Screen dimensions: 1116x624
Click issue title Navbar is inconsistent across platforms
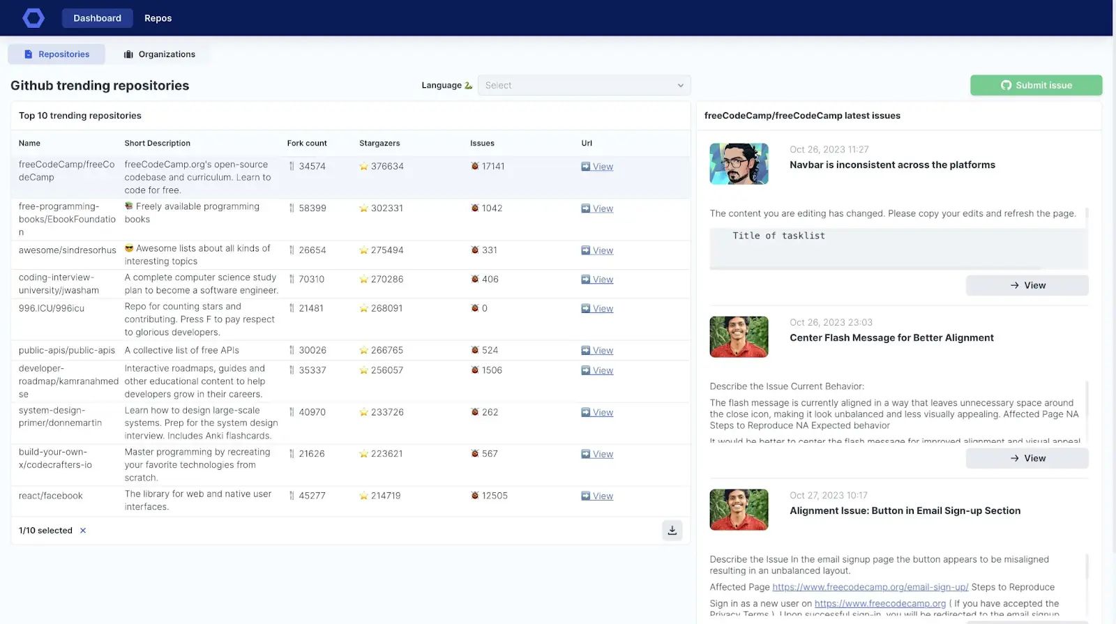892,165
